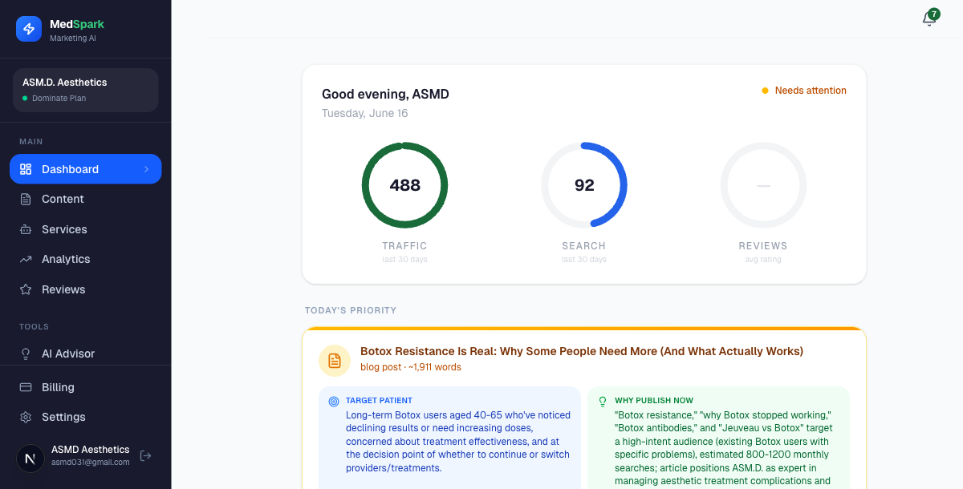
Task: Open the Settings page
Action: click(85, 417)
